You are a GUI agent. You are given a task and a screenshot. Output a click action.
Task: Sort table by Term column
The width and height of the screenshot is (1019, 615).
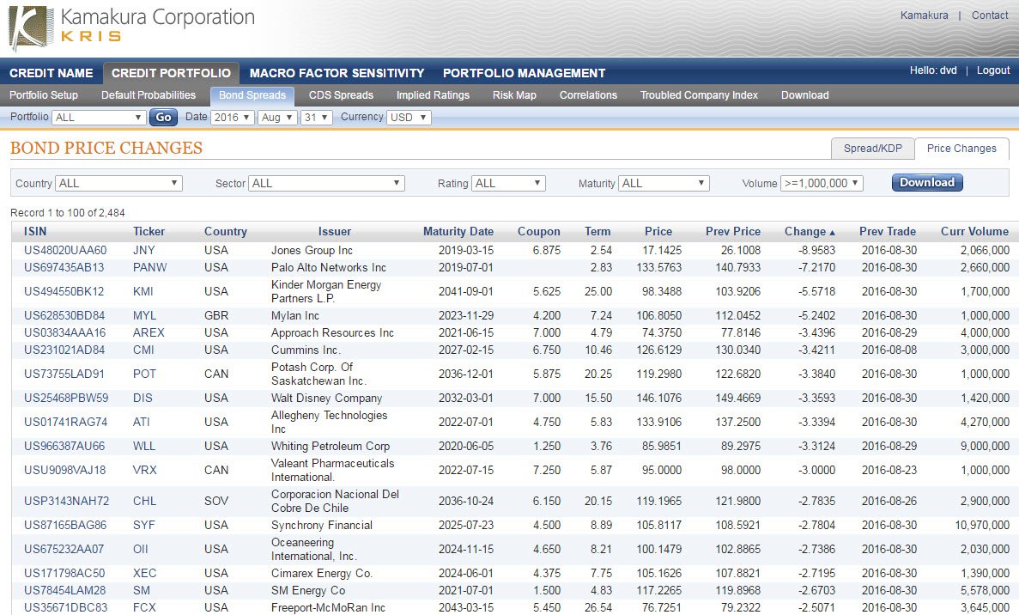click(597, 231)
